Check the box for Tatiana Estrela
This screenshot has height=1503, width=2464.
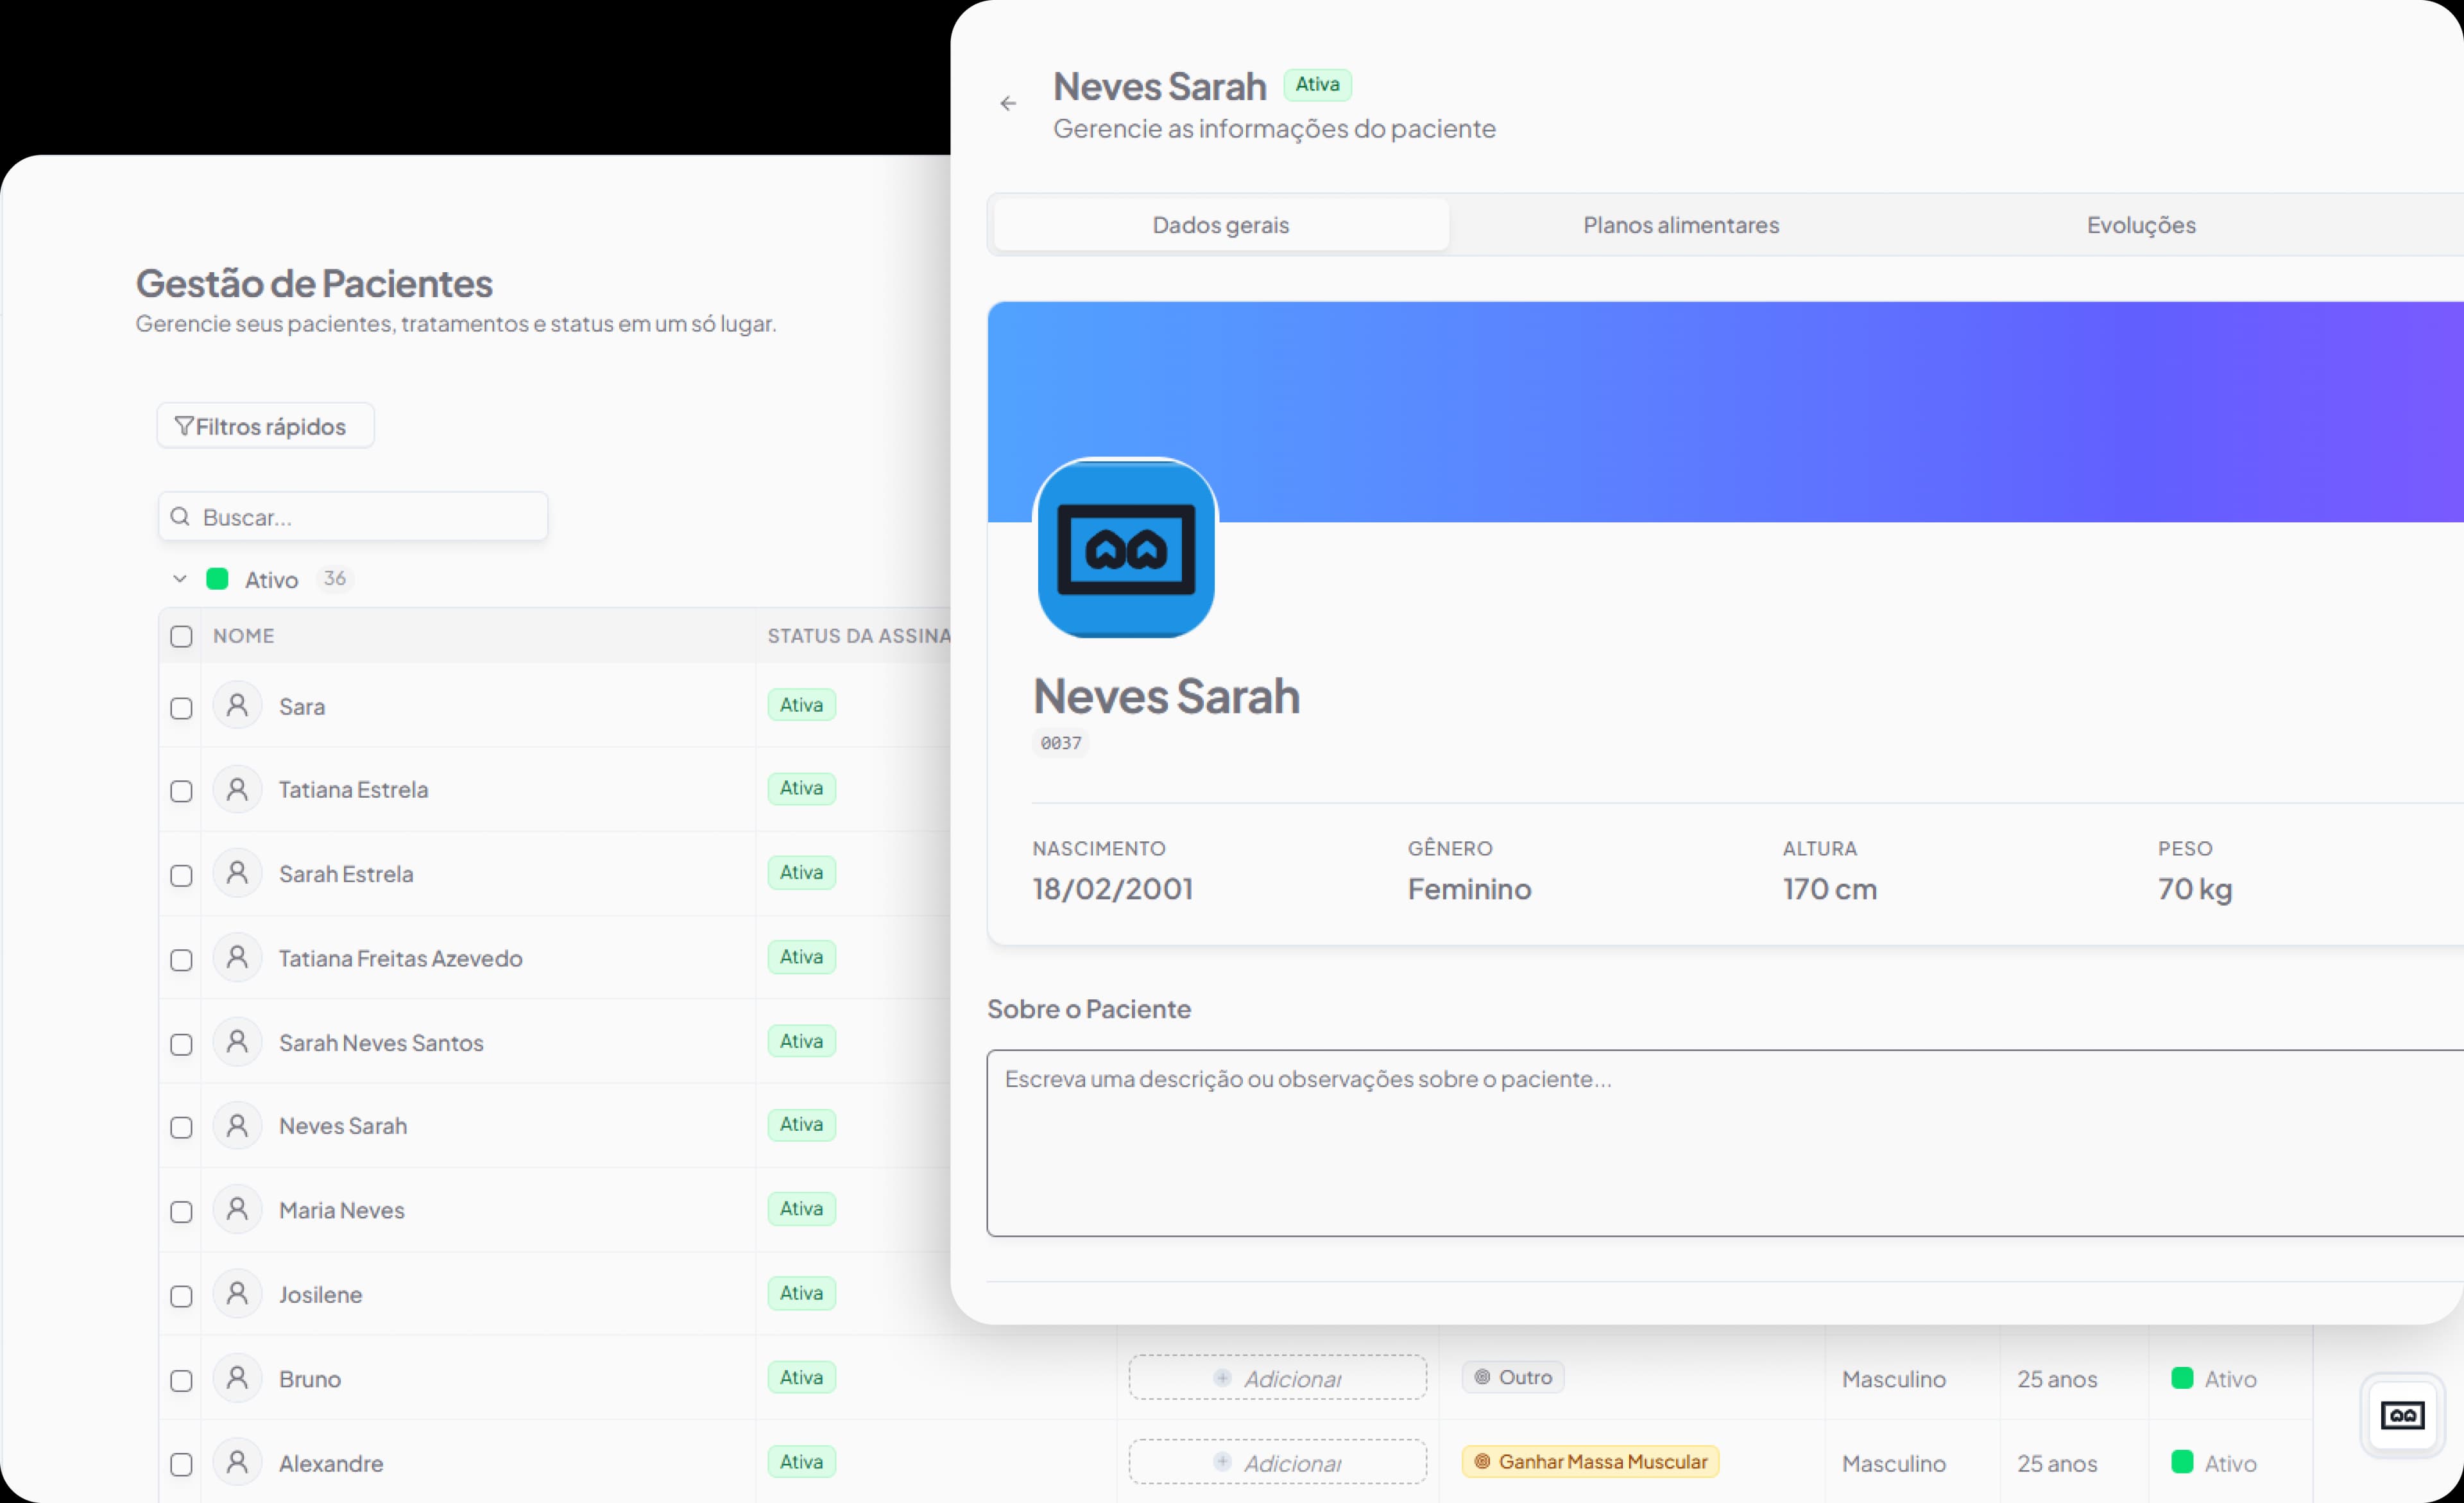point(181,791)
